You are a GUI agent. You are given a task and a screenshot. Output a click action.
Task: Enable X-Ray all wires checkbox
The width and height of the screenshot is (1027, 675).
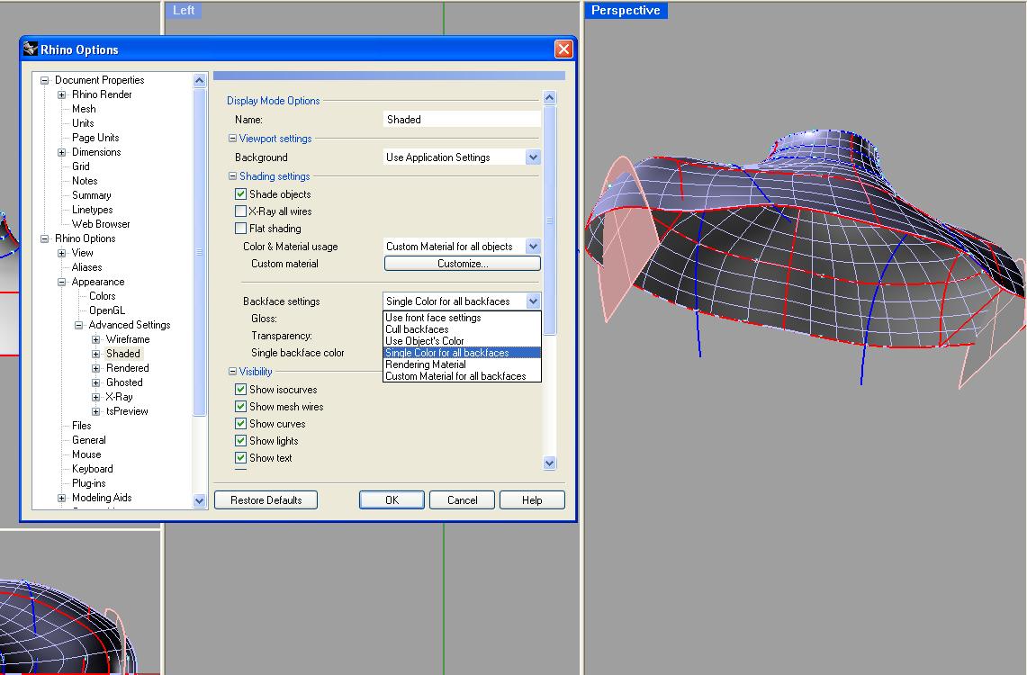tap(241, 211)
